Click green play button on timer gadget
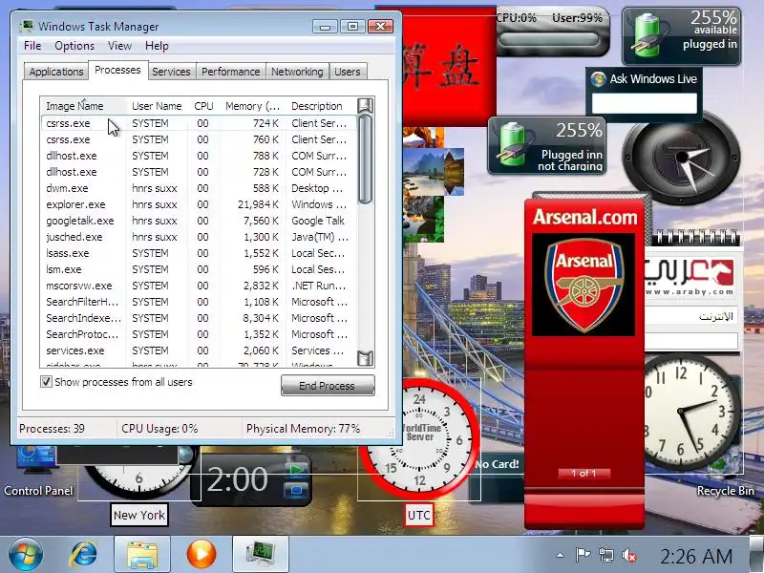 297,470
